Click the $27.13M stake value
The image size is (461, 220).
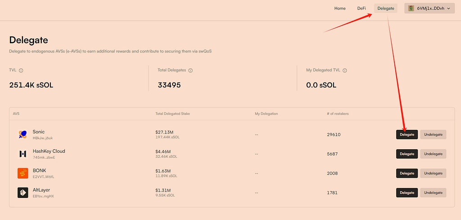[x=164, y=132]
